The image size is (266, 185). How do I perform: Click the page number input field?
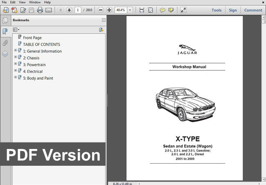click(x=78, y=10)
